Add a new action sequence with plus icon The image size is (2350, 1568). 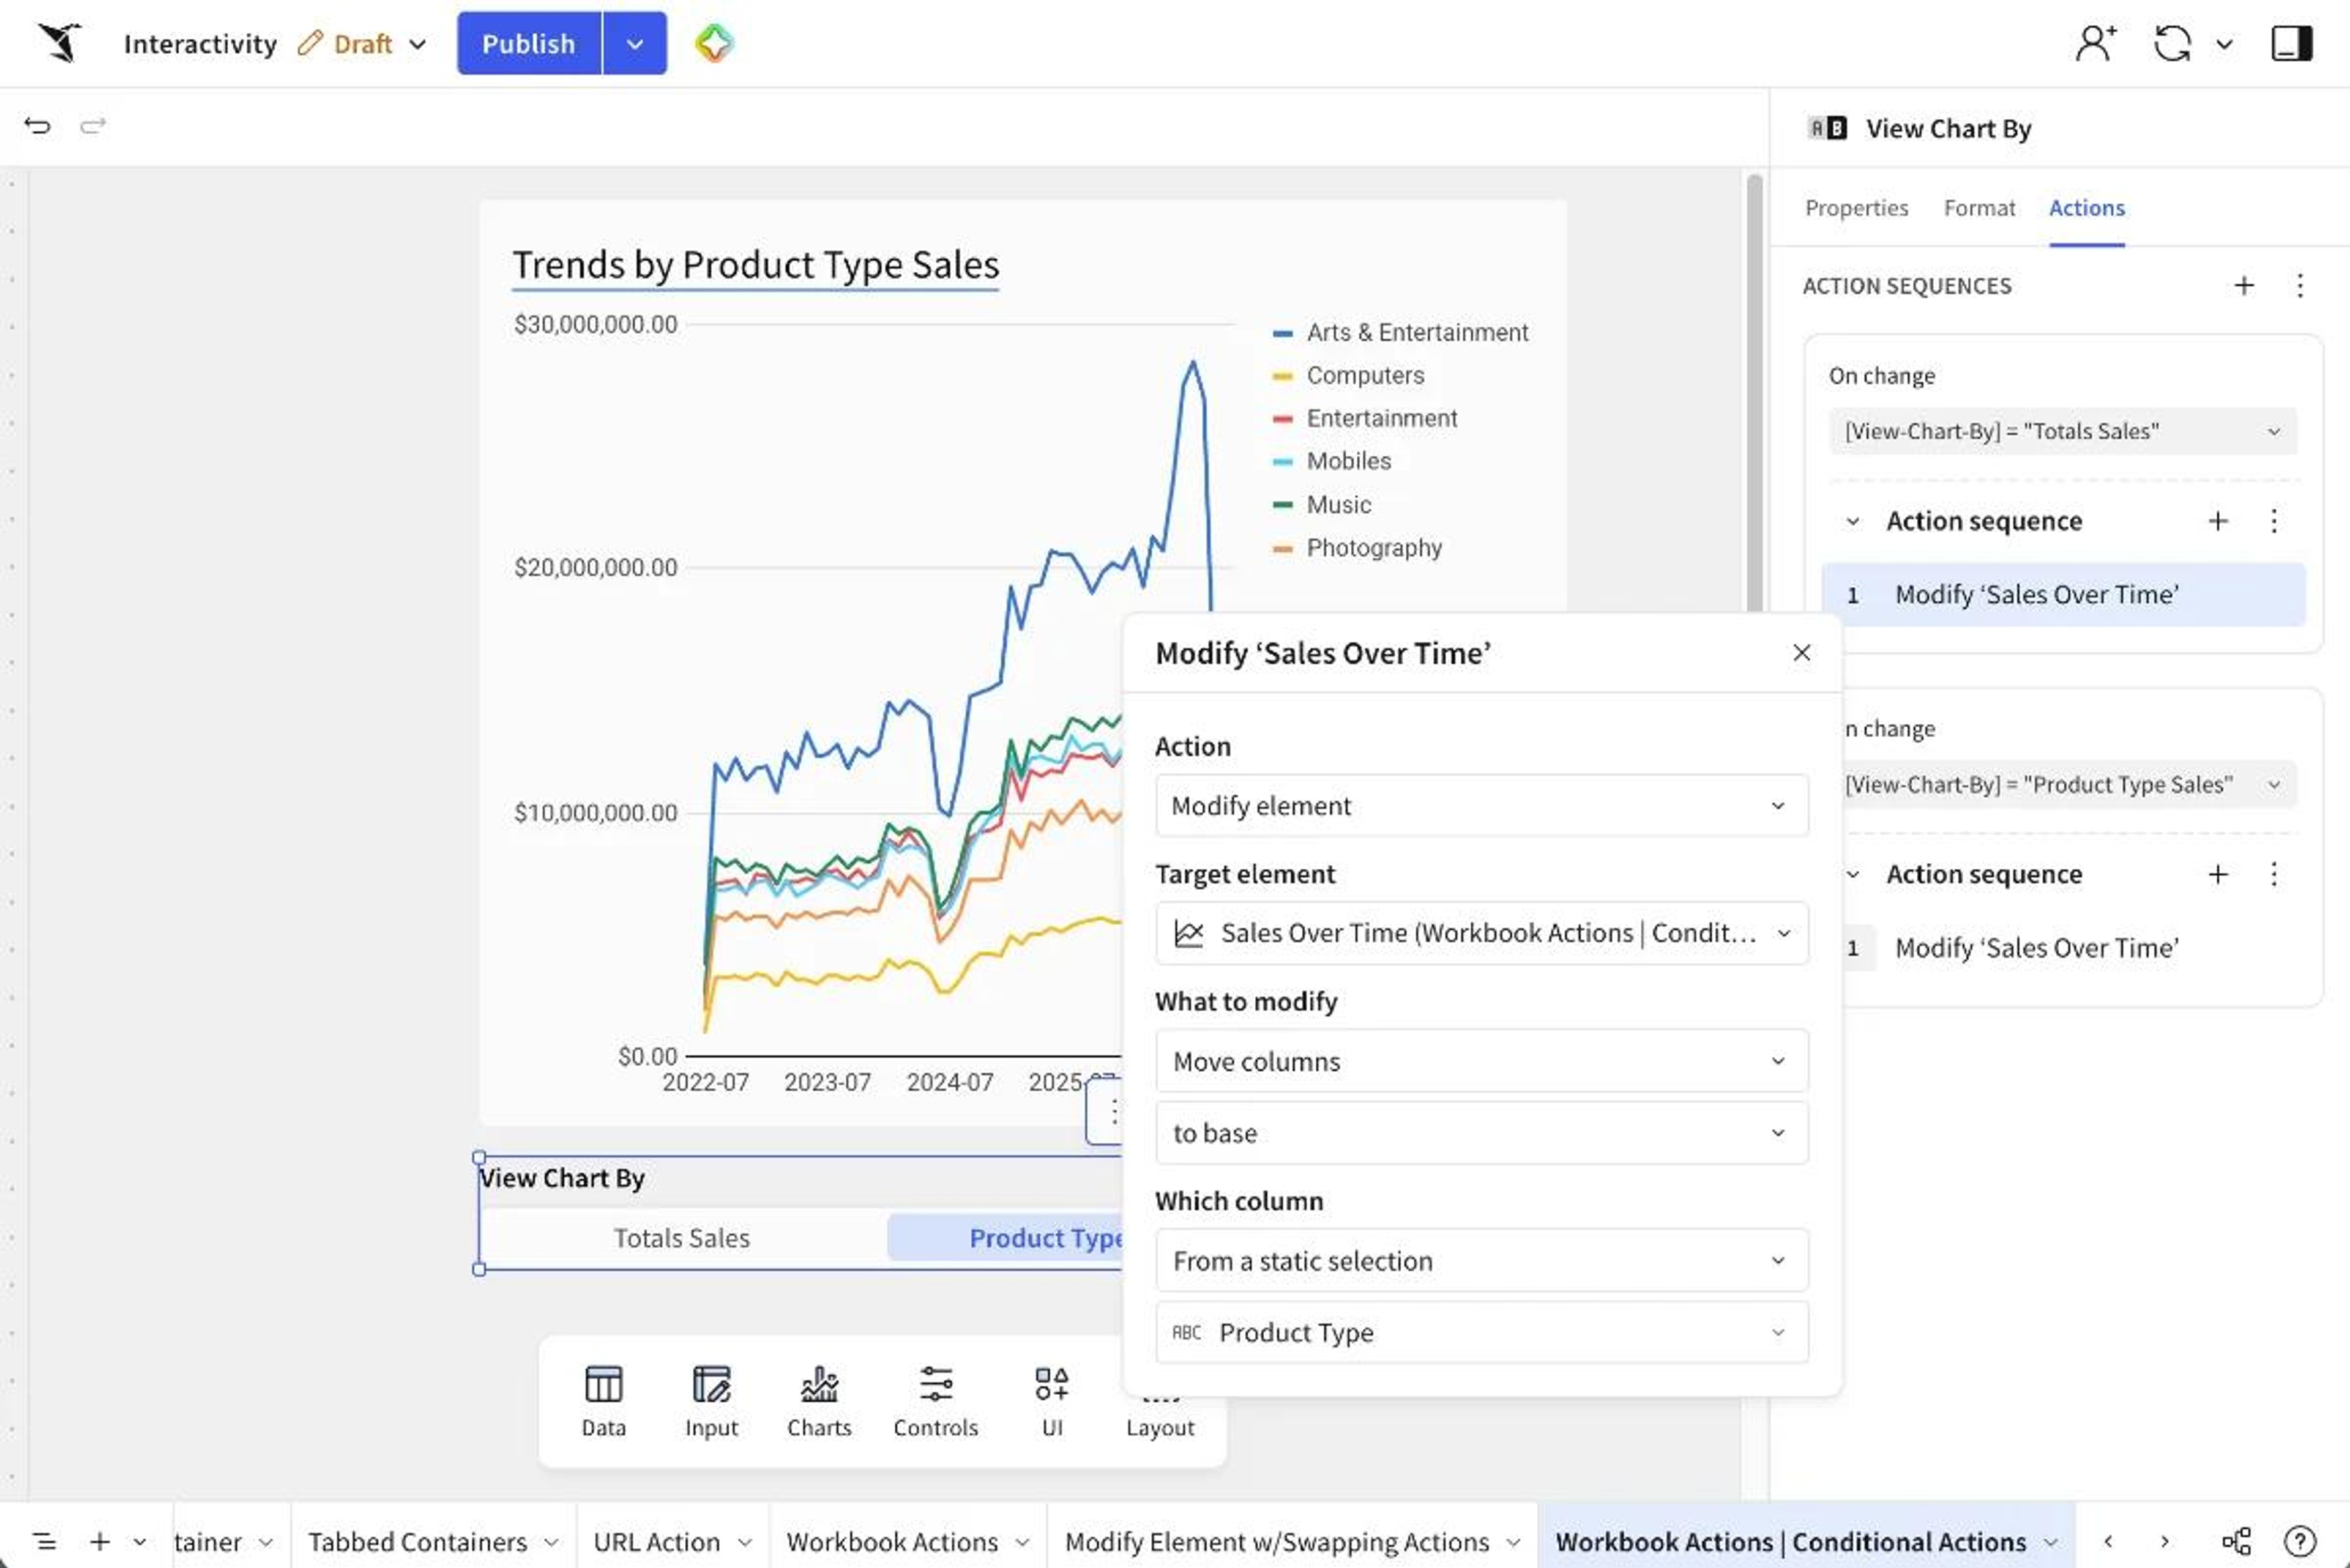point(2244,286)
